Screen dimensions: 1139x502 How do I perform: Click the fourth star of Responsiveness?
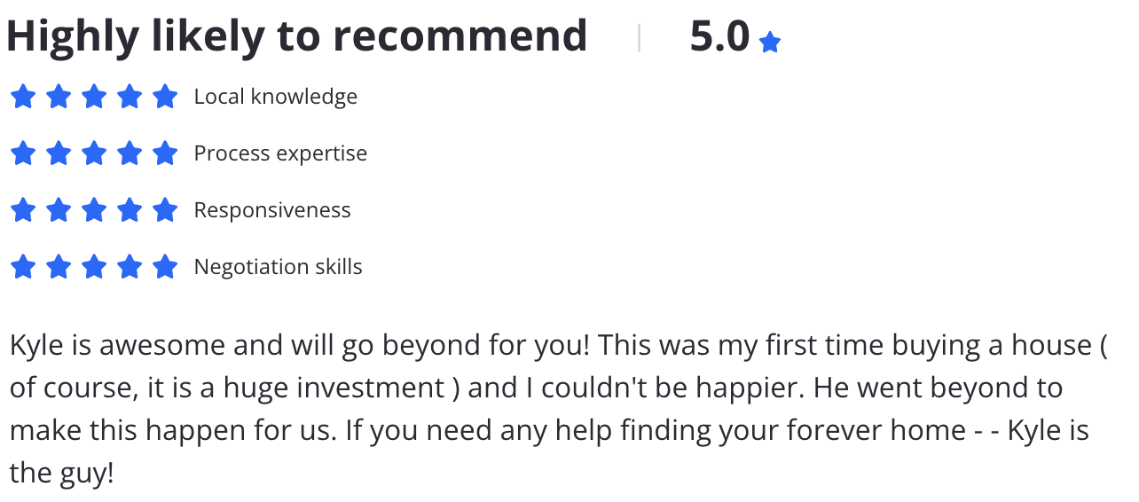pyautogui.click(x=130, y=210)
